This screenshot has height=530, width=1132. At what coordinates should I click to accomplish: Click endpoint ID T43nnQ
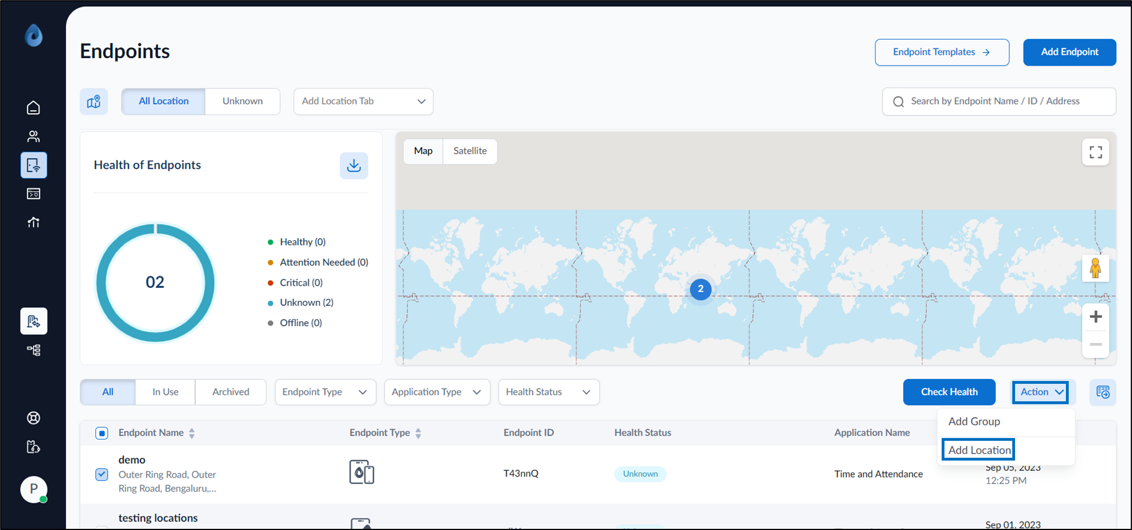tap(521, 474)
